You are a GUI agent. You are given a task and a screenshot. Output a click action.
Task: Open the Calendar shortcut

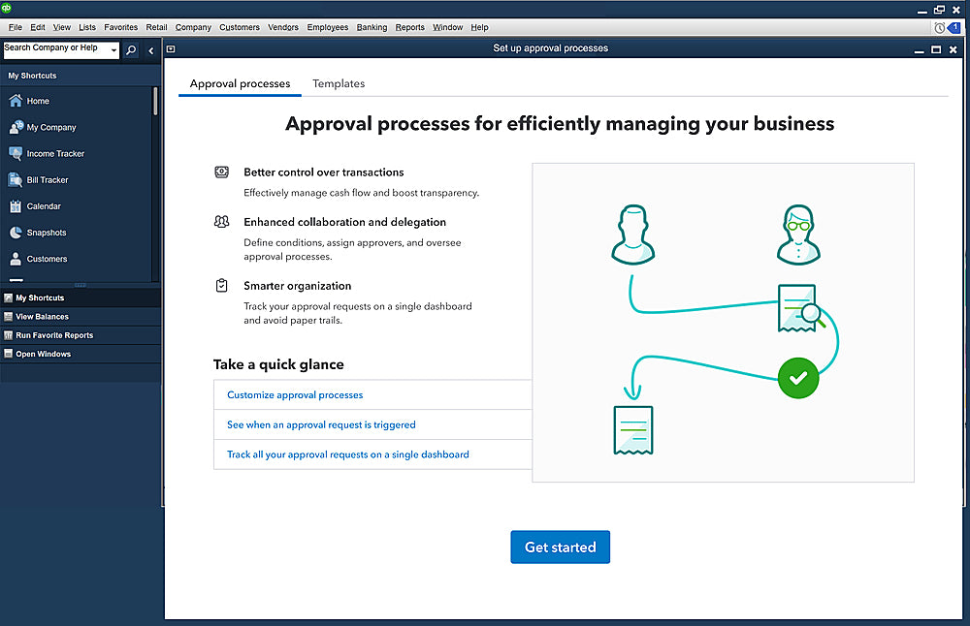pos(43,206)
